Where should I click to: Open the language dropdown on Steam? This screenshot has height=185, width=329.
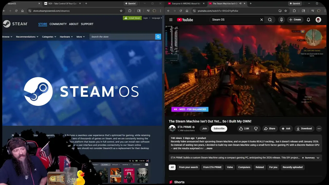coord(157,18)
